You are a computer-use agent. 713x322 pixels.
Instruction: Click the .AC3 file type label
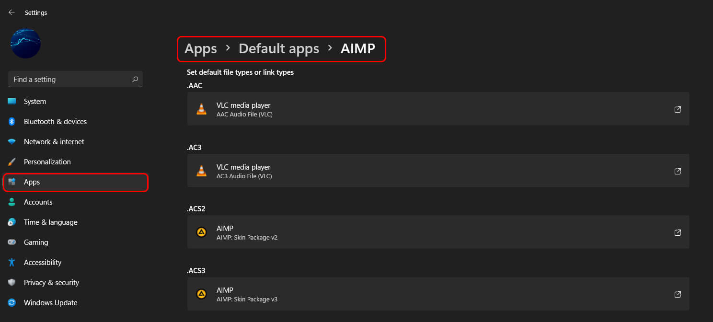point(194,148)
